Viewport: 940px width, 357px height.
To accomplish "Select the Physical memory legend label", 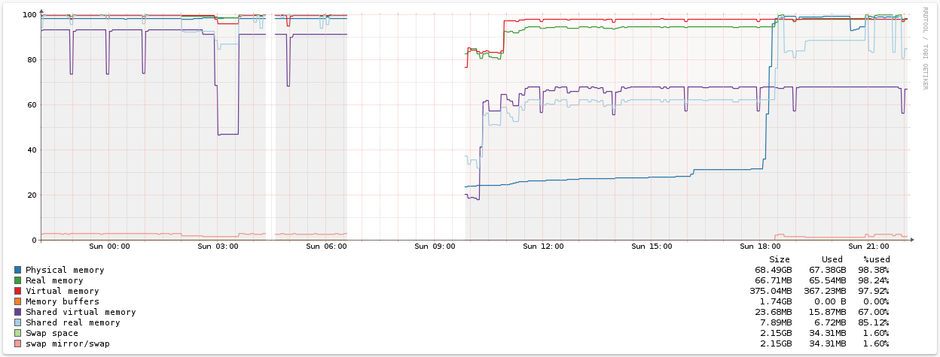I will [65, 270].
